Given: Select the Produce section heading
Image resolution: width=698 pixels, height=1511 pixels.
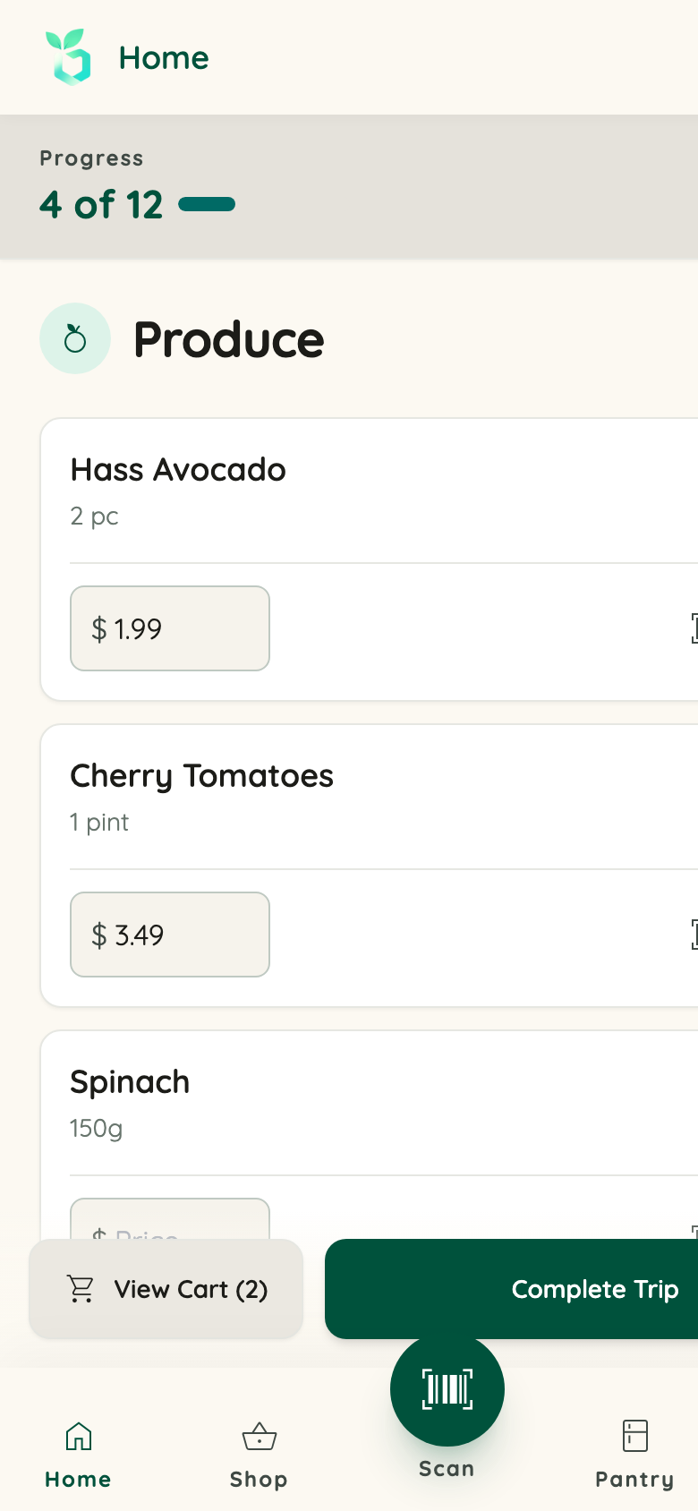Looking at the screenshot, I should [x=229, y=339].
